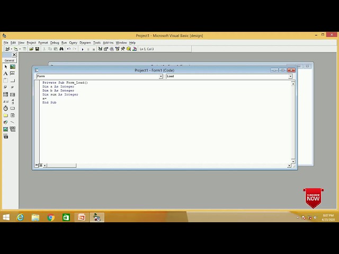The height and width of the screenshot is (254, 339).
Task: Open the Project menu
Action: (31, 43)
